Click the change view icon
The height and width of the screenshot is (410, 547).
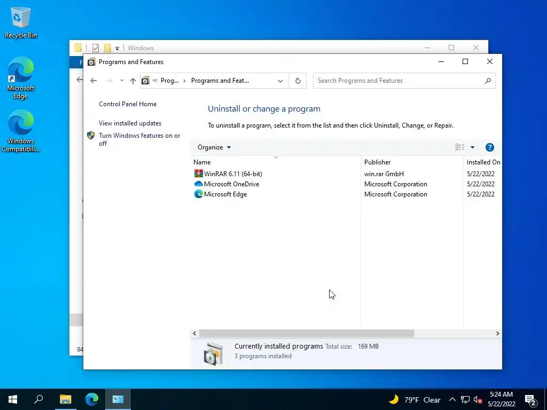point(460,147)
